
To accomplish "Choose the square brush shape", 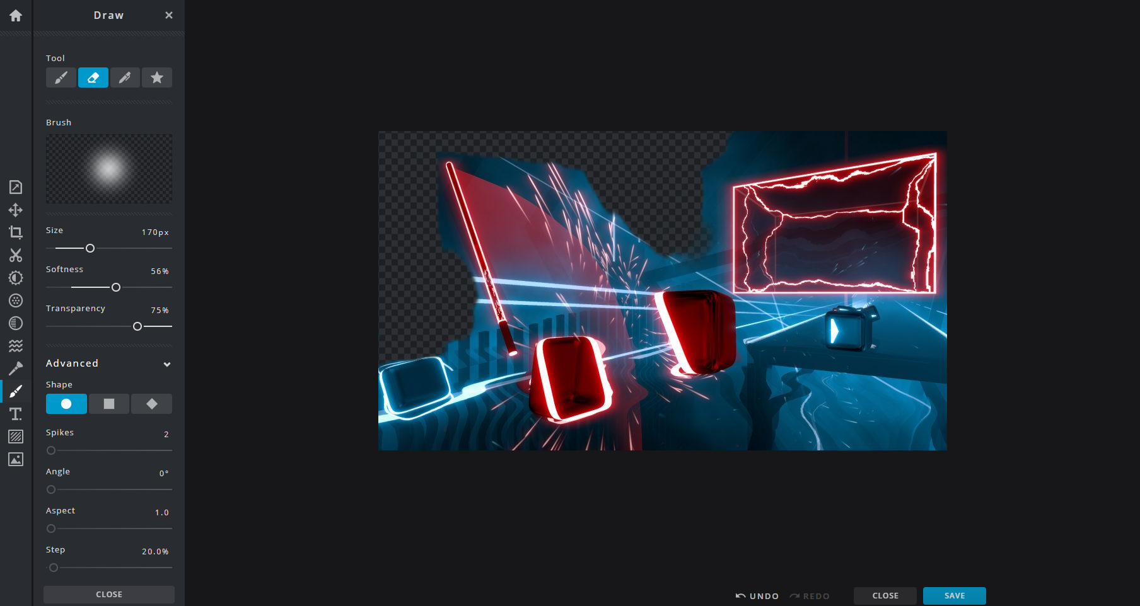I will coord(109,404).
